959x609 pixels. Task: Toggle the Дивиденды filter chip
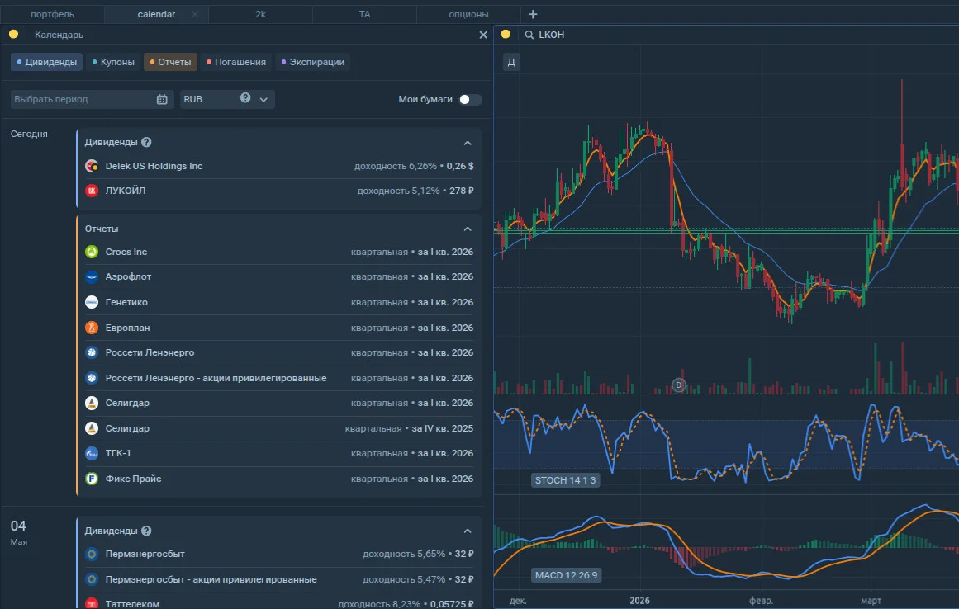tap(46, 62)
